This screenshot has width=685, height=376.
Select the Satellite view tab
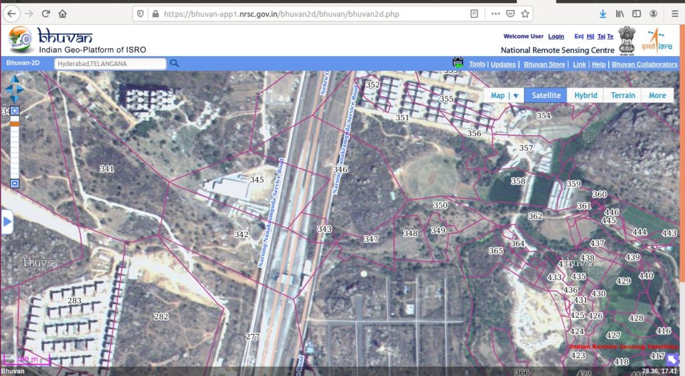tap(546, 95)
